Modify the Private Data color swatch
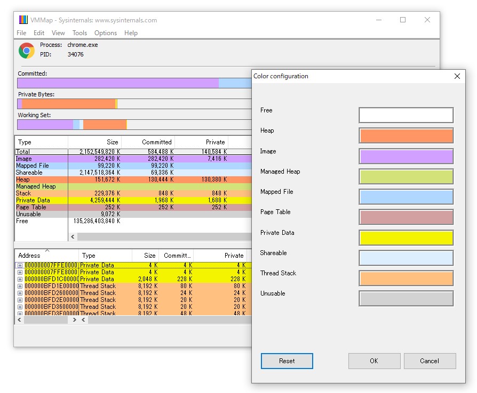The width and height of the screenshot is (477, 393). 406,238
